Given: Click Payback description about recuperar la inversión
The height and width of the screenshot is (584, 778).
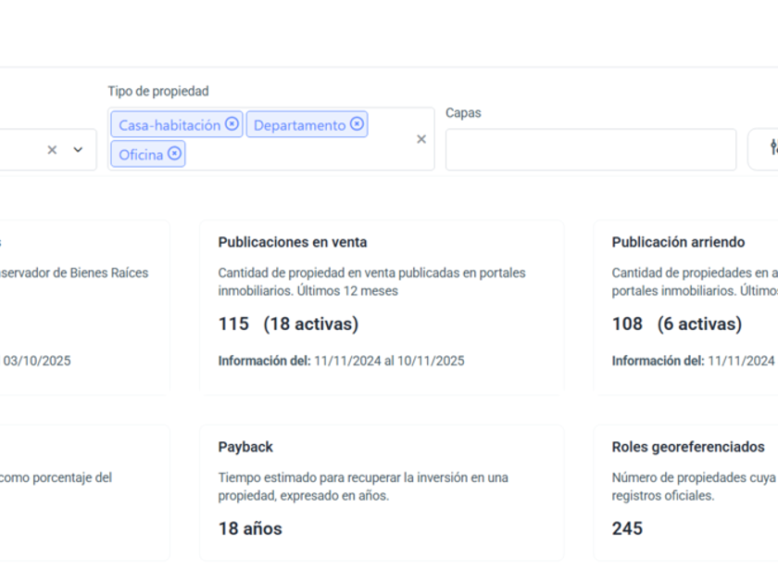Looking at the screenshot, I should [363, 486].
